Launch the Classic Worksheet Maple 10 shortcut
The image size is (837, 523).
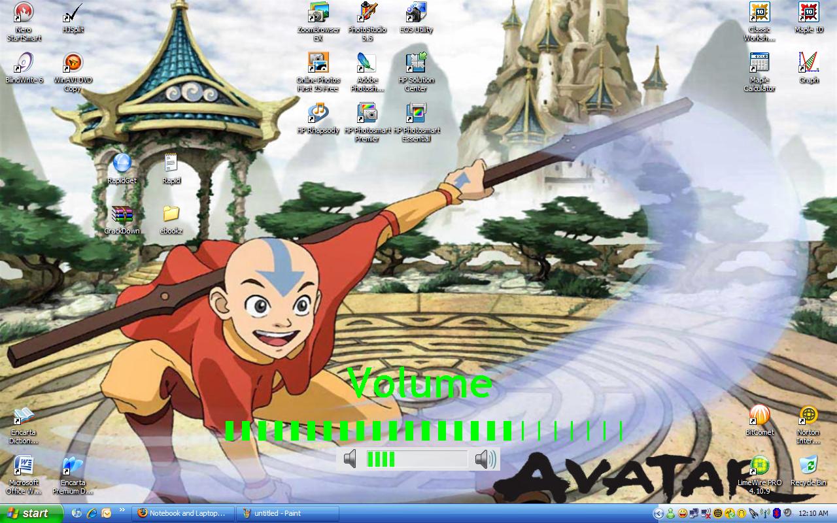pyautogui.click(x=759, y=22)
